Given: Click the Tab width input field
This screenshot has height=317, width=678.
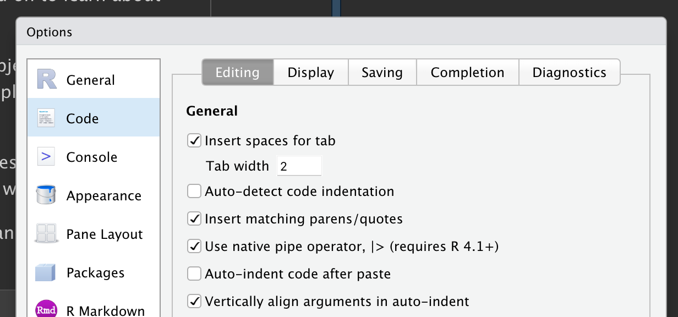Looking at the screenshot, I should click(299, 166).
